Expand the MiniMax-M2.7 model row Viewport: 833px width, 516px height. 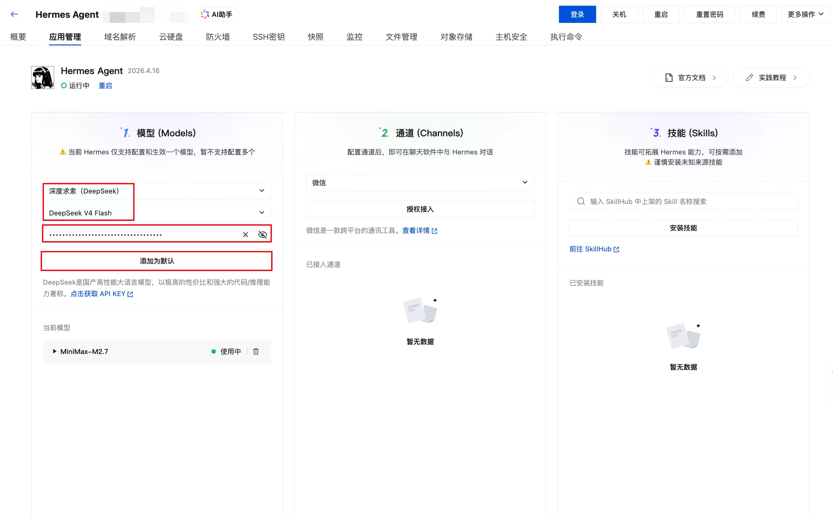pyautogui.click(x=54, y=351)
